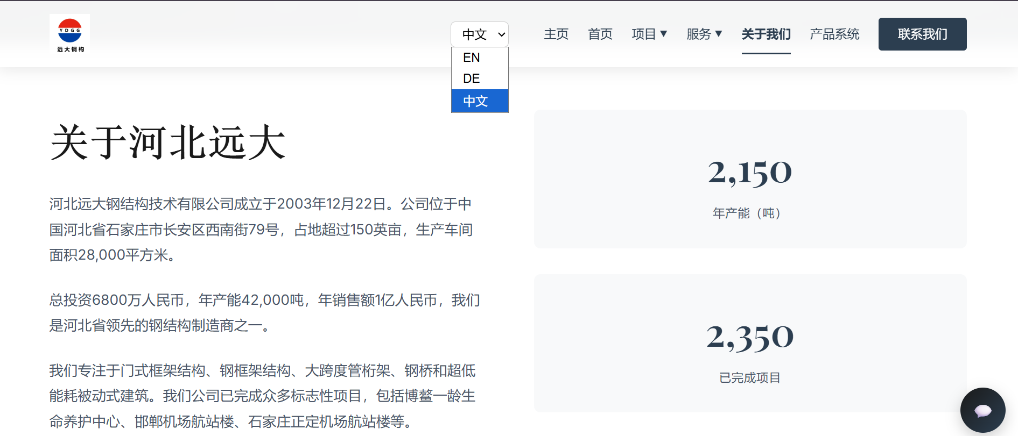Click the 2,350 statistic value
1018x436 pixels.
pos(750,337)
